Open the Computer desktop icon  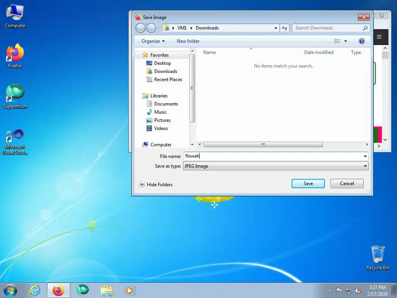pyautogui.click(x=15, y=16)
